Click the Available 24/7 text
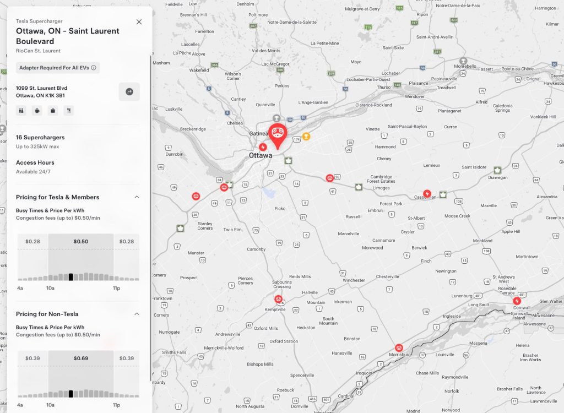 tap(33, 172)
